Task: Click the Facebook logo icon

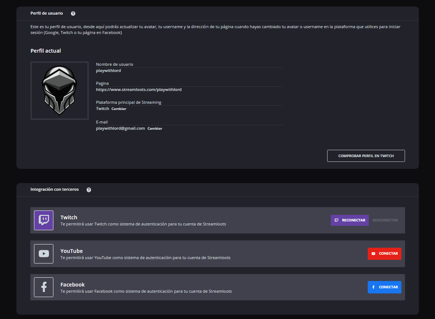Action: (x=43, y=287)
